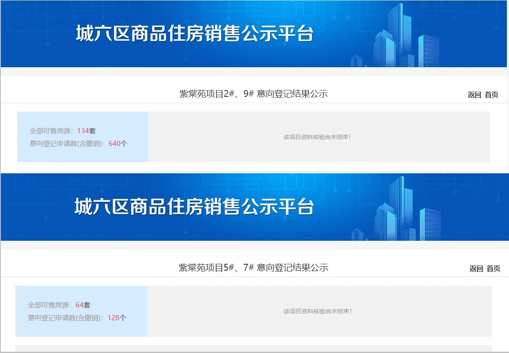Click 首页 link beside 5#、7# title

[x=493, y=268]
